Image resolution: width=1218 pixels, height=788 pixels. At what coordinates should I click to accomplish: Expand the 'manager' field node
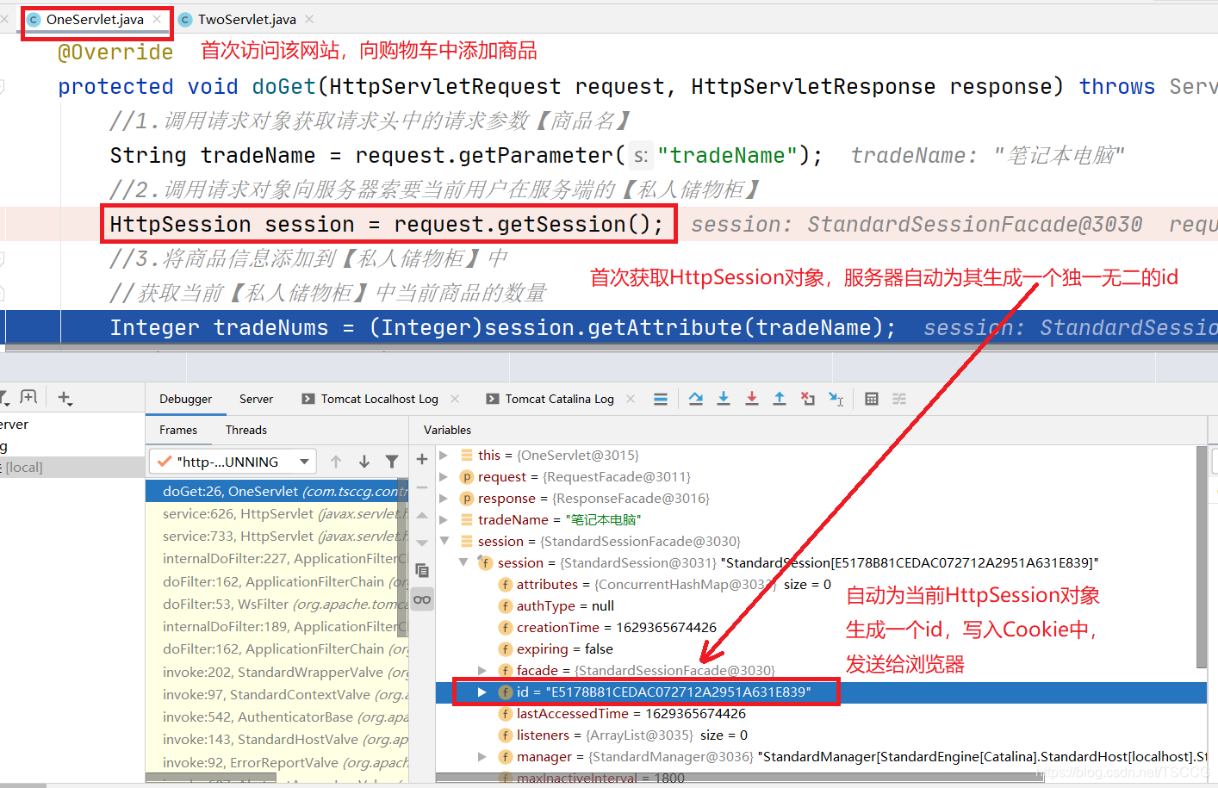(x=482, y=756)
